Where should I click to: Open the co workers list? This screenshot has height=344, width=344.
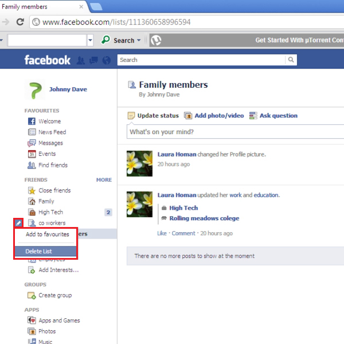tap(52, 223)
